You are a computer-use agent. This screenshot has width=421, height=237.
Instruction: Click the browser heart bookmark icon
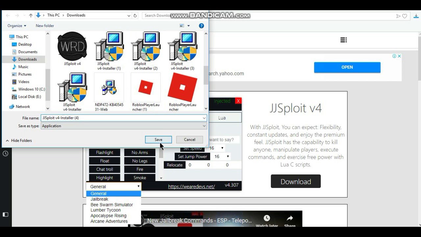click(x=405, y=16)
